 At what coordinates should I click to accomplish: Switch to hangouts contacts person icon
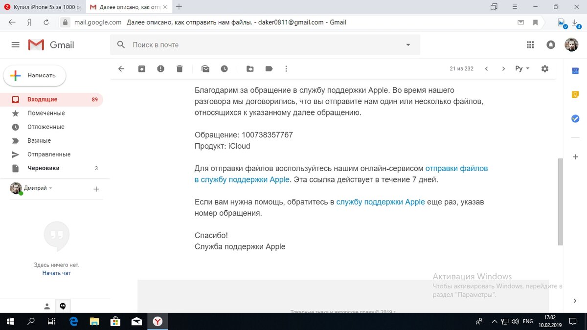point(47,307)
